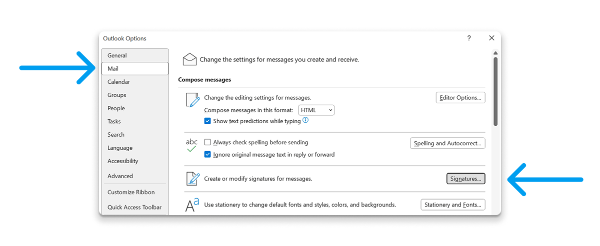This screenshot has height=246, width=600.
Task: Click the 'Change the settings for messages' heading text
Action: [x=279, y=59]
